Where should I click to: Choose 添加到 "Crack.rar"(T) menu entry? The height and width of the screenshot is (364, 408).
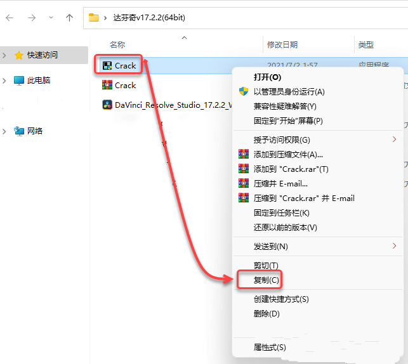(291, 169)
